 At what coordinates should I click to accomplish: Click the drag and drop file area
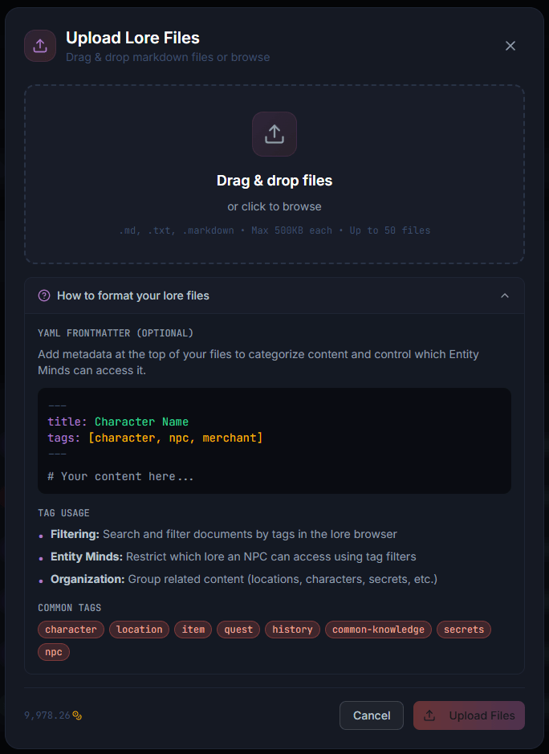[274, 174]
